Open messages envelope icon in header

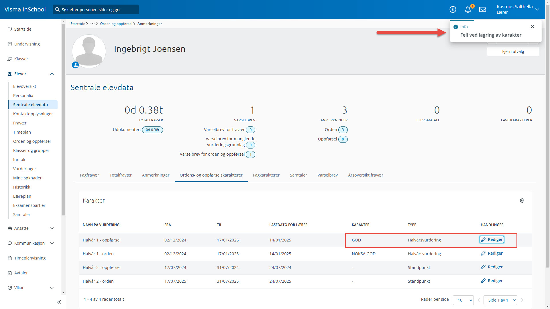[483, 9]
